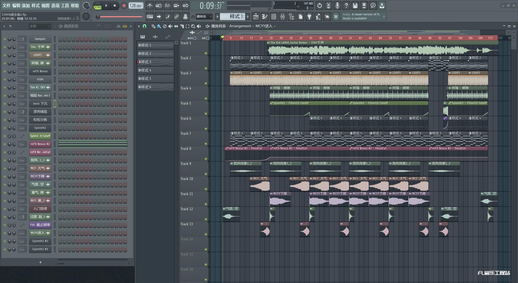Select 样式 1 in the pattern picker

[x=155, y=45]
